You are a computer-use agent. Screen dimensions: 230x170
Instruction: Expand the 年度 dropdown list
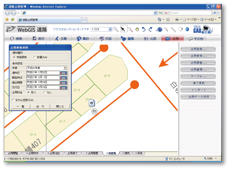click(x=65, y=68)
